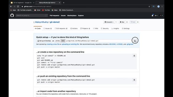The height and width of the screenshot is (97, 173).
Task: Follow the creating a new file link
Action: [53, 44]
